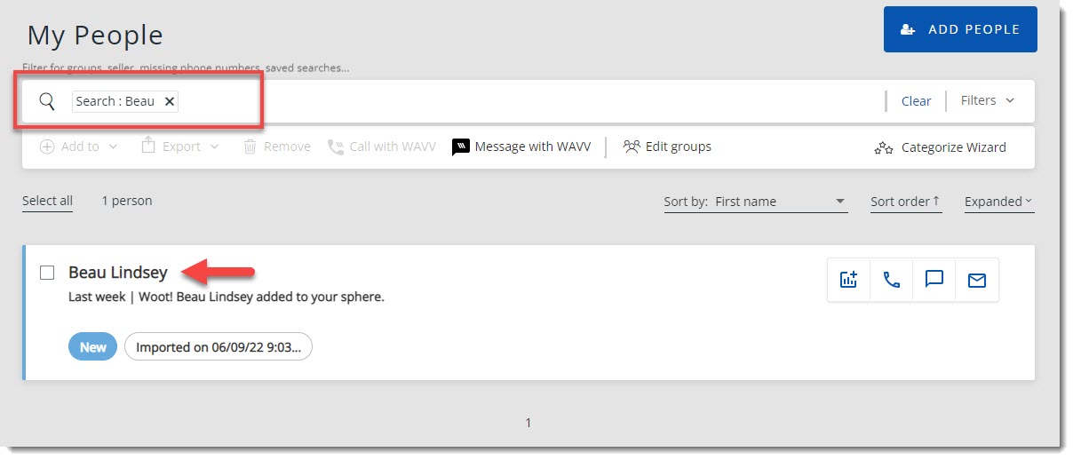Tick the checkbox beside Beau Lindsey
The height and width of the screenshot is (460, 1073).
pyautogui.click(x=47, y=273)
